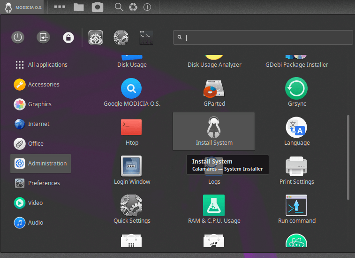Launch the Install System installer
The height and width of the screenshot is (258, 355).
[x=214, y=132]
